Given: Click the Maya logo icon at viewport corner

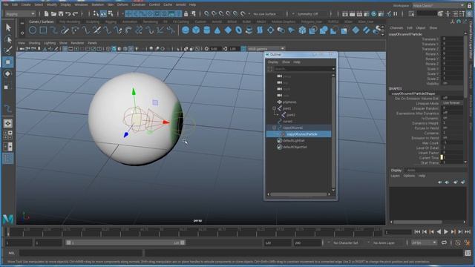Looking at the screenshot, I should tap(8, 219).
